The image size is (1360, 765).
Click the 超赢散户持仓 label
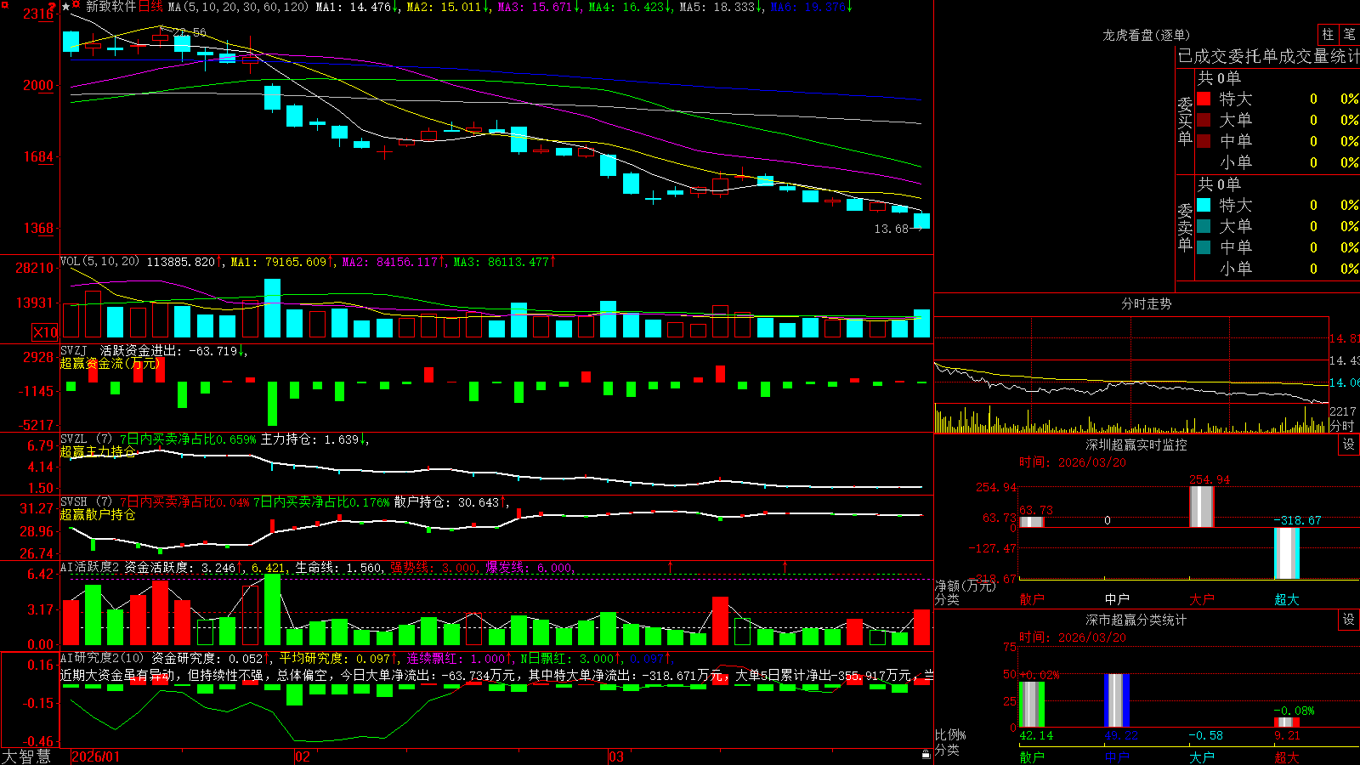98,514
